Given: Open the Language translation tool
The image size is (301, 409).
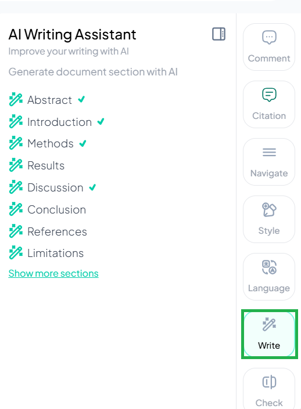Looking at the screenshot, I should (269, 277).
